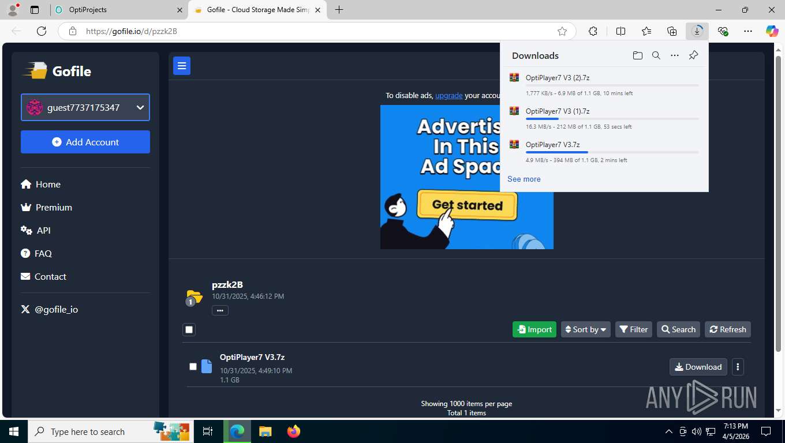Click the Filter button
This screenshot has height=443, width=785.
pyautogui.click(x=634, y=329)
